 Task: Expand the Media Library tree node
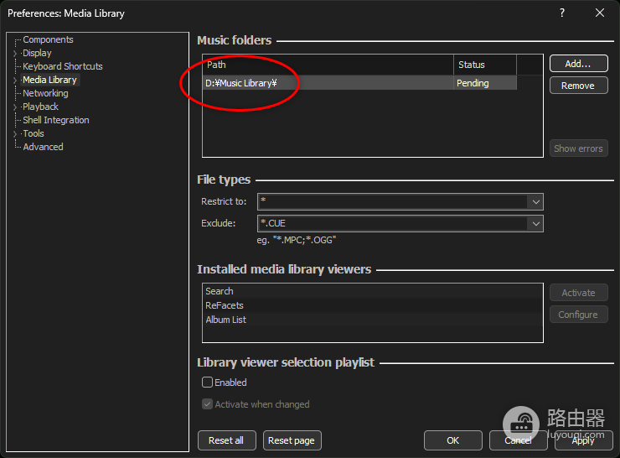[x=15, y=81]
